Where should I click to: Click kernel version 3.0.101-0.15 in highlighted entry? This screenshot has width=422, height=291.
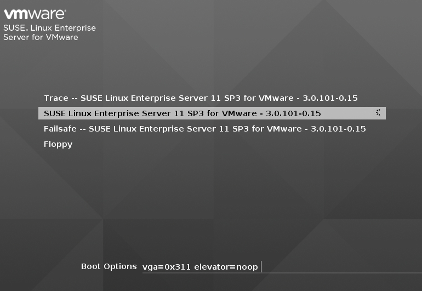click(293, 113)
